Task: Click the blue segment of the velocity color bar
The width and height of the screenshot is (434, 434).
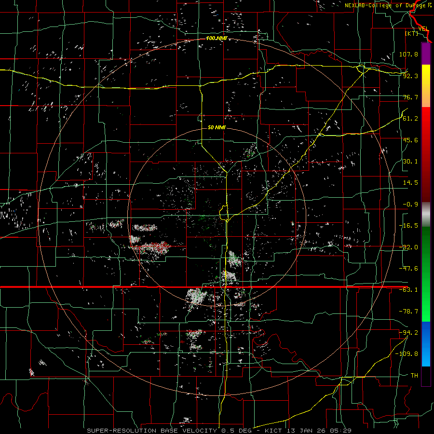Action: (426, 344)
